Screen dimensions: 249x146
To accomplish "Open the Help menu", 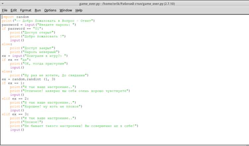I will pyautogui.click(x=79, y=10).
